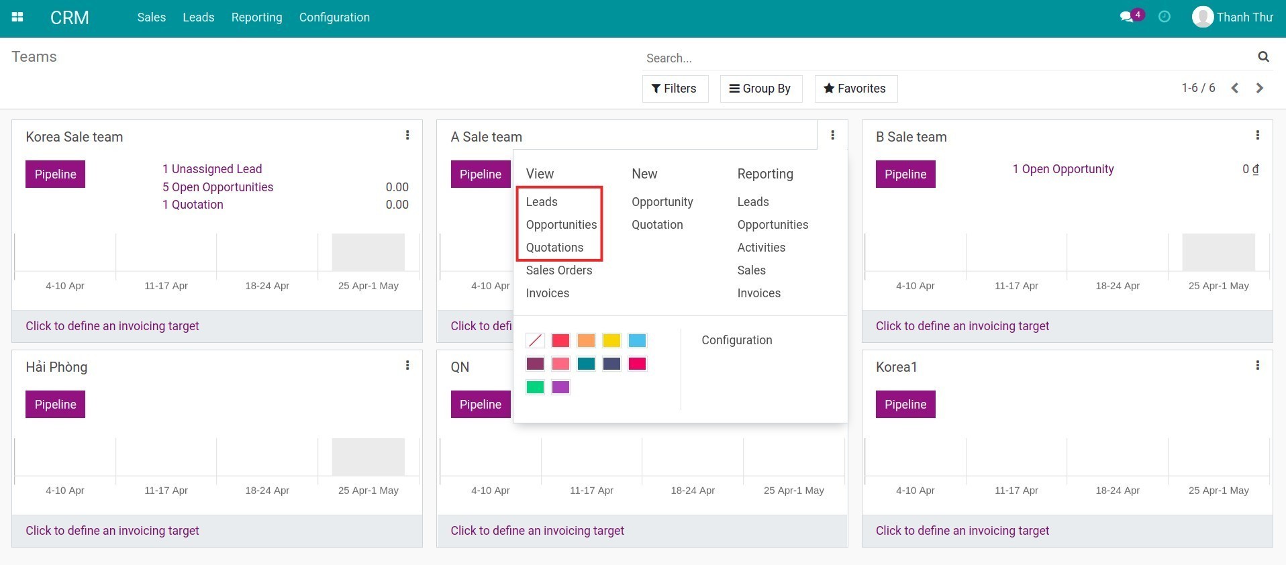Open 5 Open Opportunities link
This screenshot has height=565, width=1286.
click(x=217, y=187)
